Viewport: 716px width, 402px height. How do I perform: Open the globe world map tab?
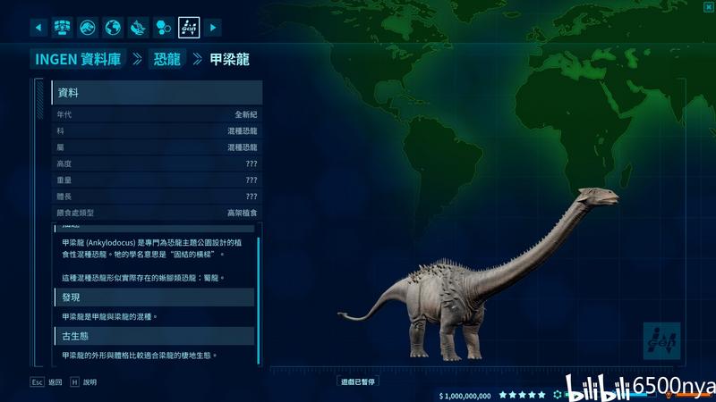click(x=113, y=28)
